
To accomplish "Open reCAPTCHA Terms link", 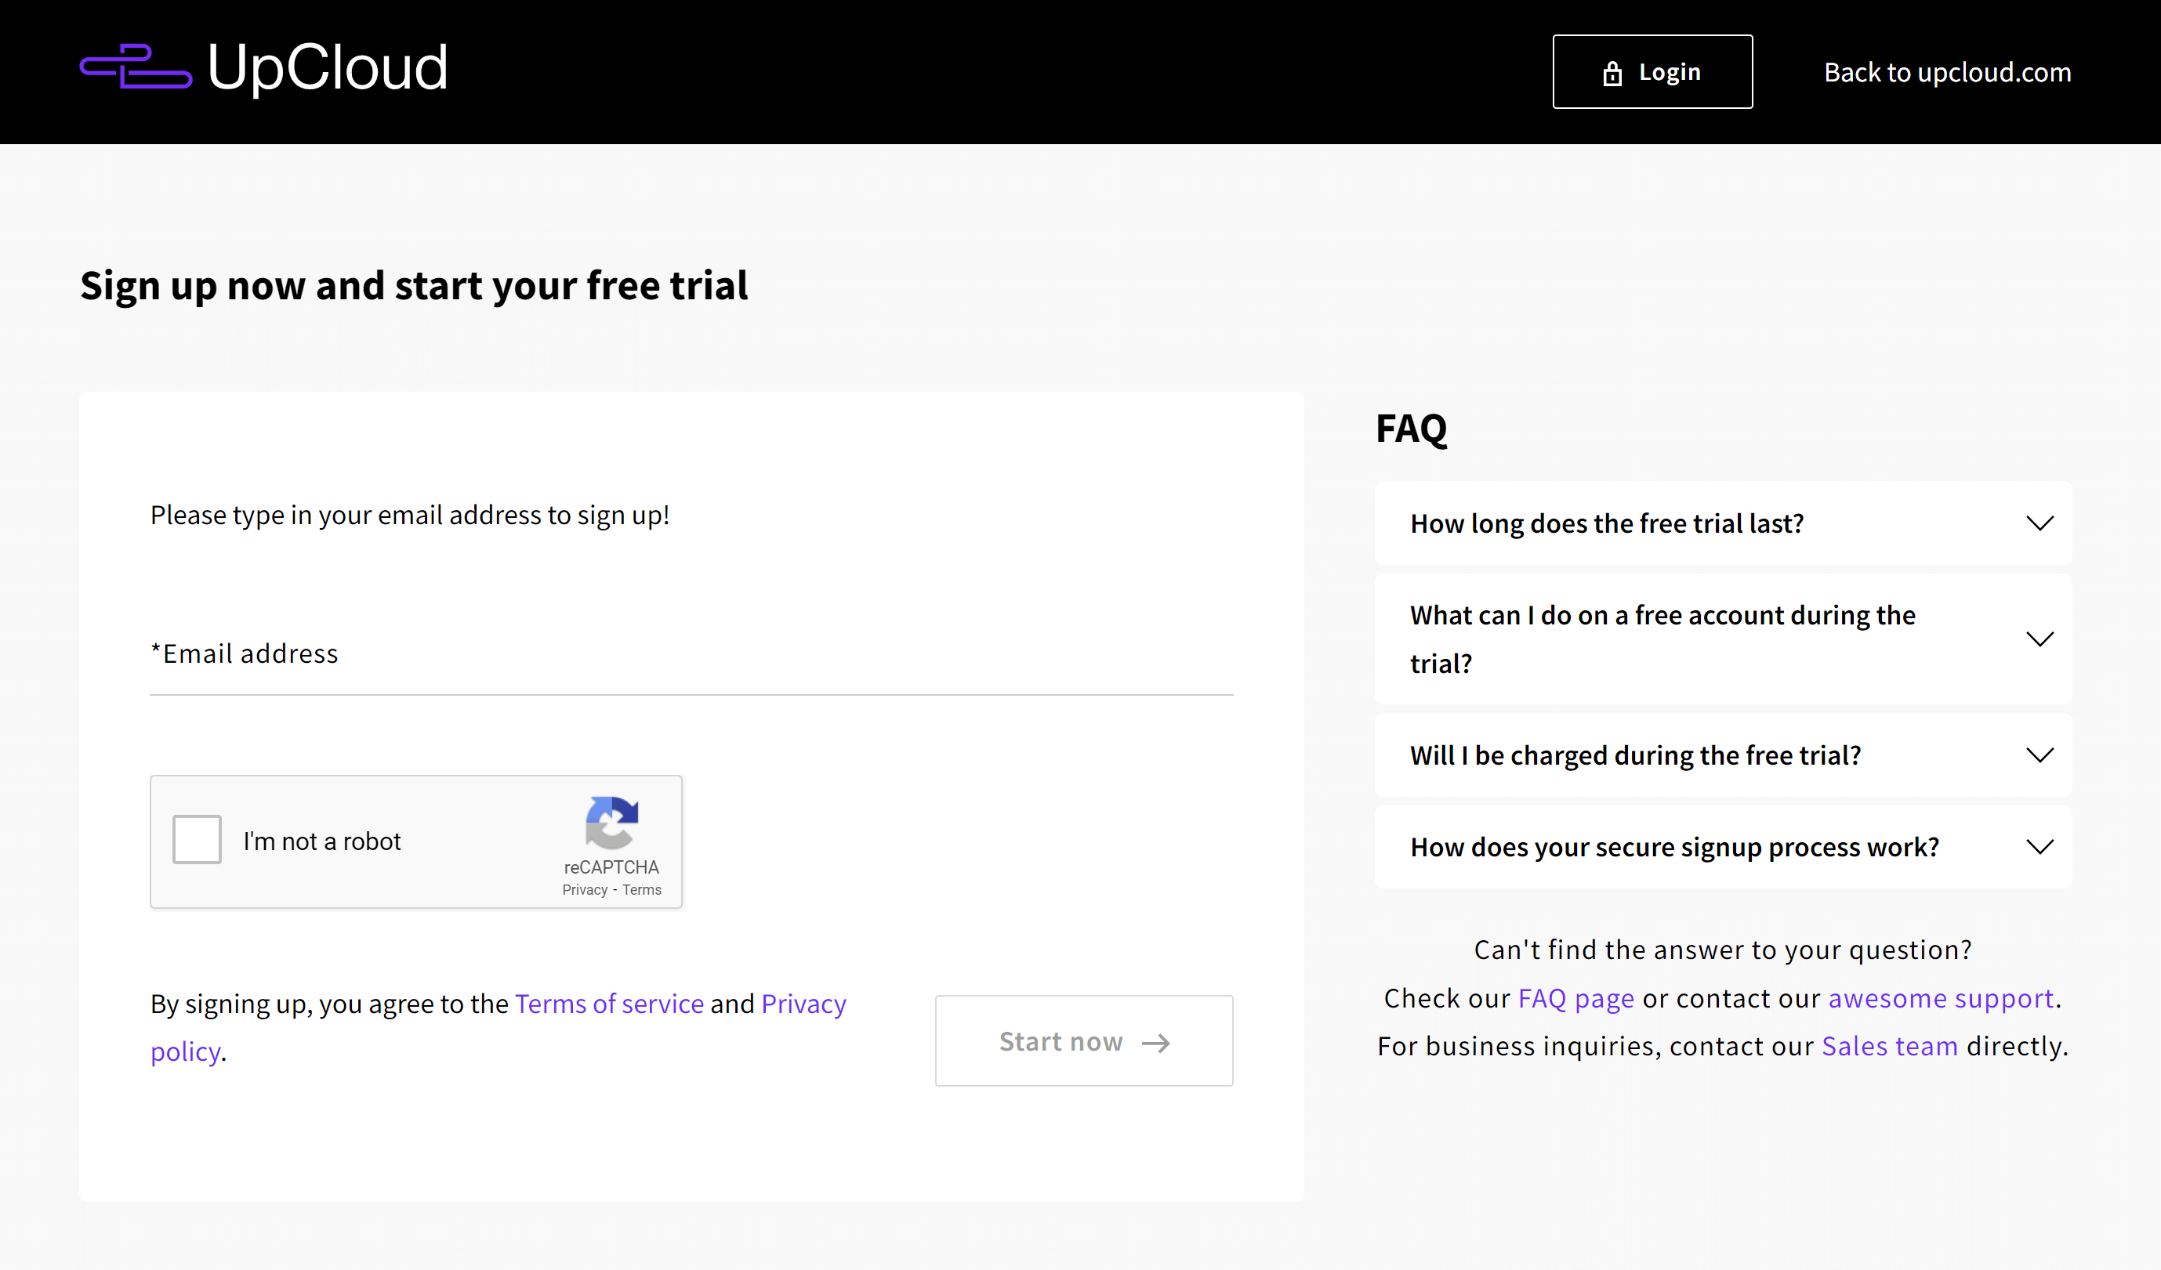I will (642, 889).
